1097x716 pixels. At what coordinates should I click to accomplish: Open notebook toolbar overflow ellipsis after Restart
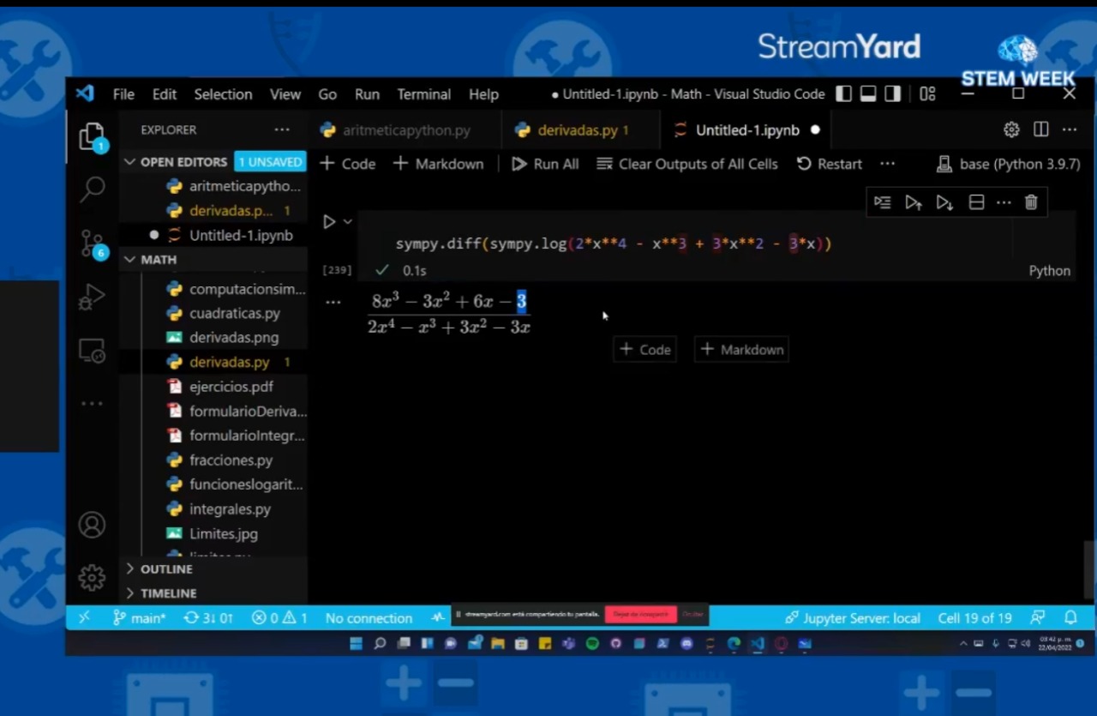tap(887, 164)
